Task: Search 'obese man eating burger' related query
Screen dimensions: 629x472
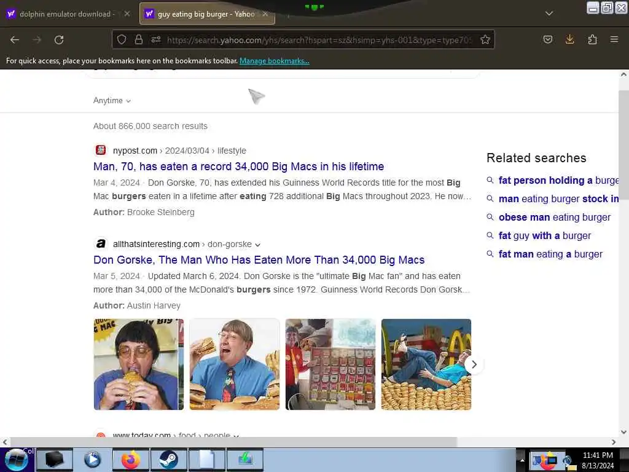Action: (555, 218)
